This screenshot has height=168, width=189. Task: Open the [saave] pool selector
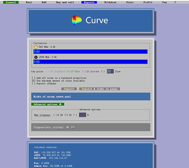click(x=11, y=3)
